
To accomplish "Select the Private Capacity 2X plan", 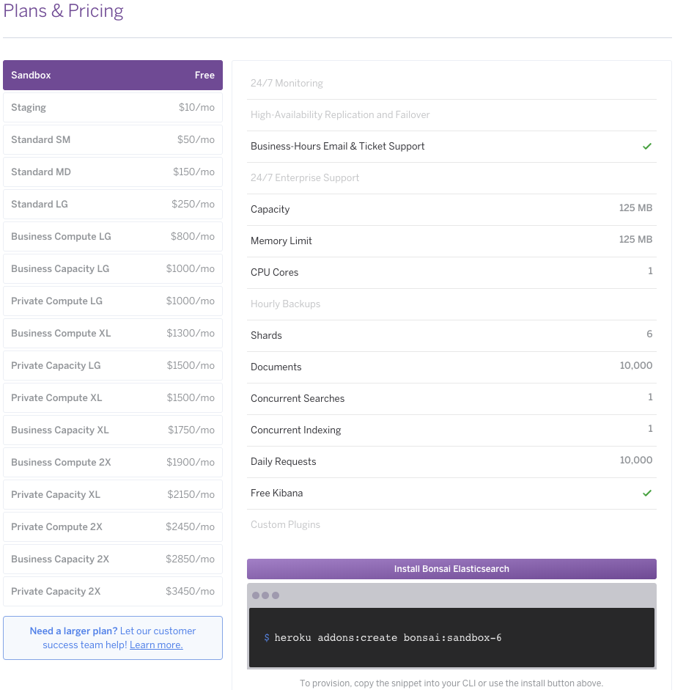I will tap(113, 591).
